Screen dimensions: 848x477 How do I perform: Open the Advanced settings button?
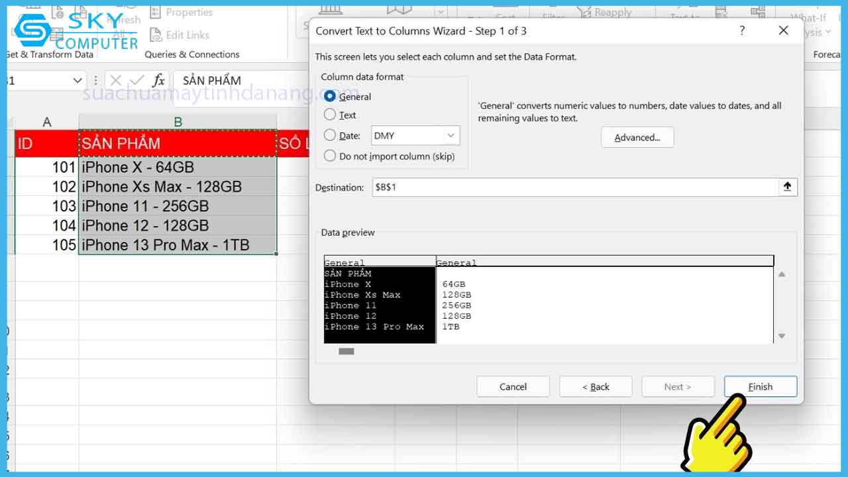(637, 137)
